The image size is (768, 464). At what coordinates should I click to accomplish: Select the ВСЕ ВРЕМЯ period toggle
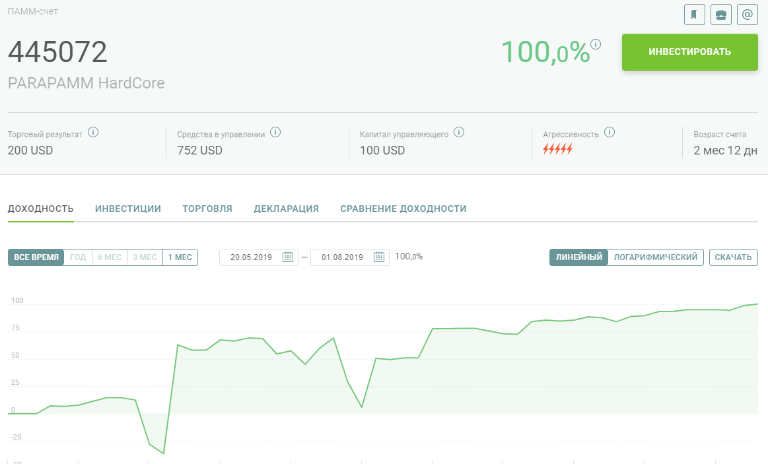[36, 257]
